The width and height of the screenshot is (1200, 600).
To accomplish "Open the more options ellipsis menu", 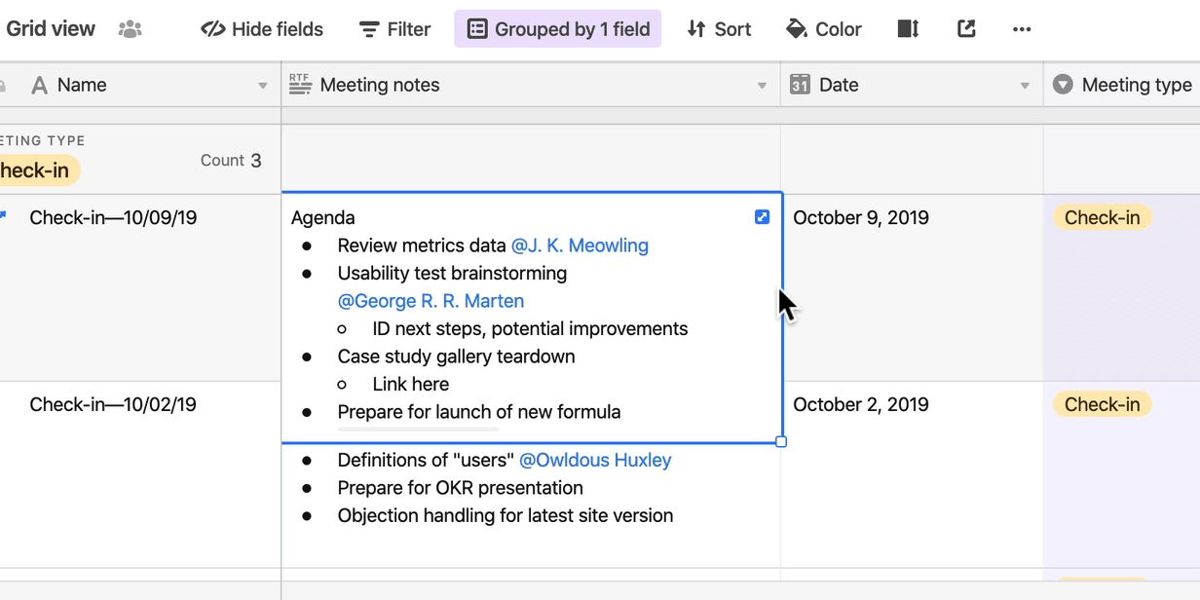I will click(x=1022, y=29).
